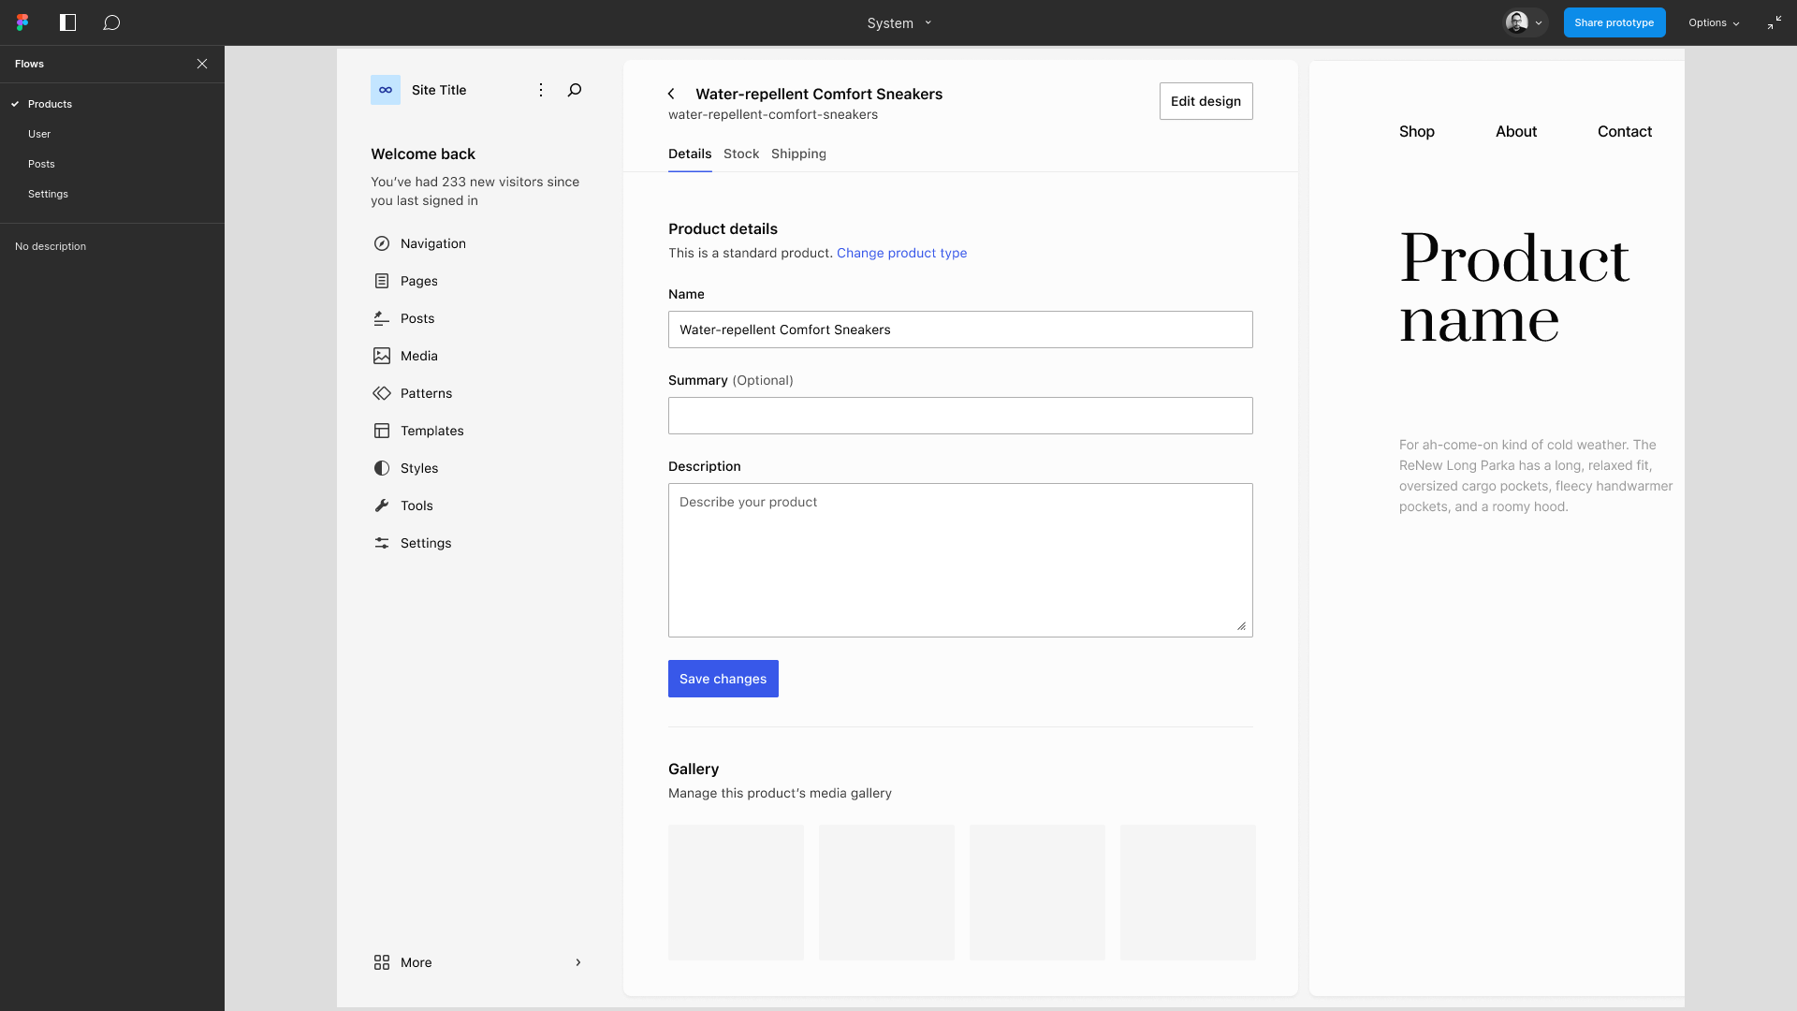
Task: Toggle the sidebar panel icon
Action: pyautogui.click(x=67, y=22)
